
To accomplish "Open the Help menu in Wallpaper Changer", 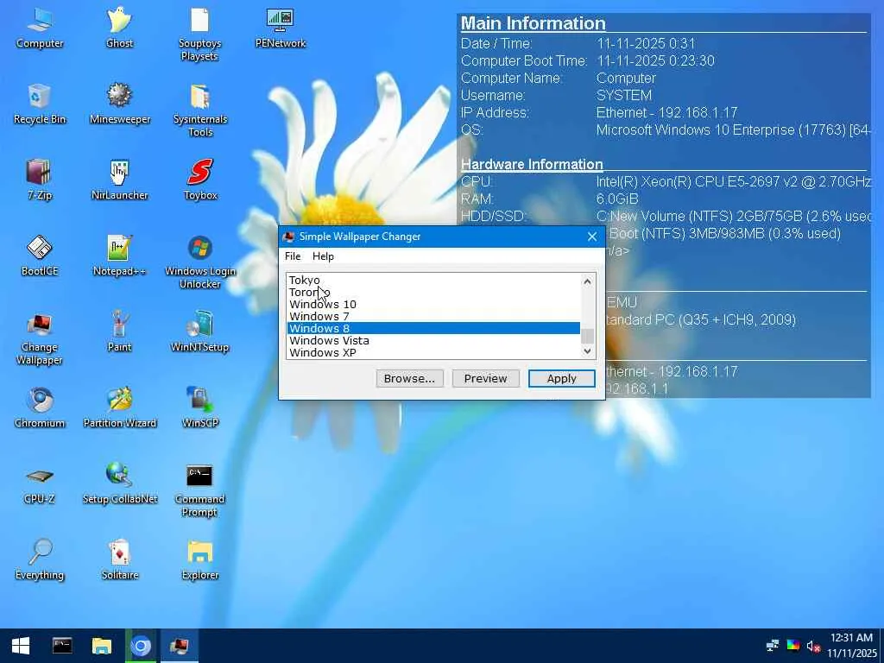I will [323, 256].
